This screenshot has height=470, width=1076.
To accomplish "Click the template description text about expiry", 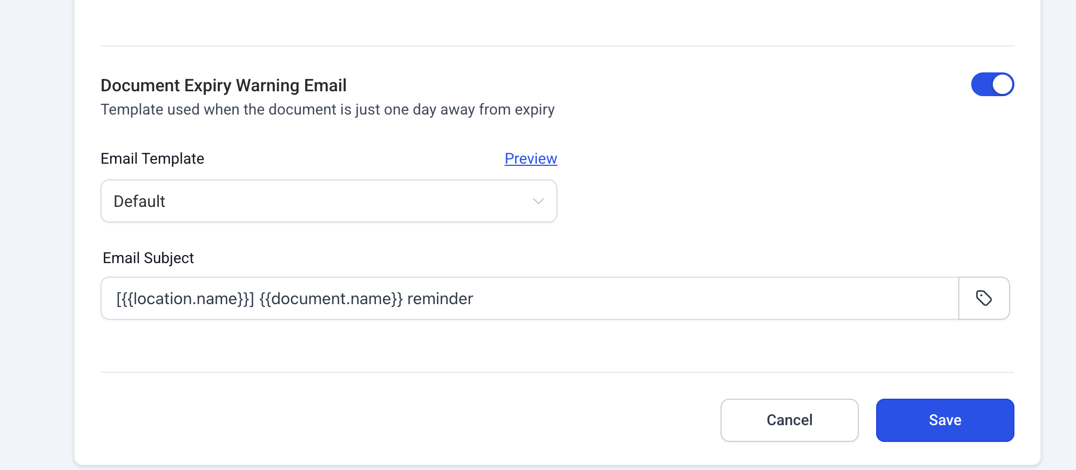I will click(327, 110).
